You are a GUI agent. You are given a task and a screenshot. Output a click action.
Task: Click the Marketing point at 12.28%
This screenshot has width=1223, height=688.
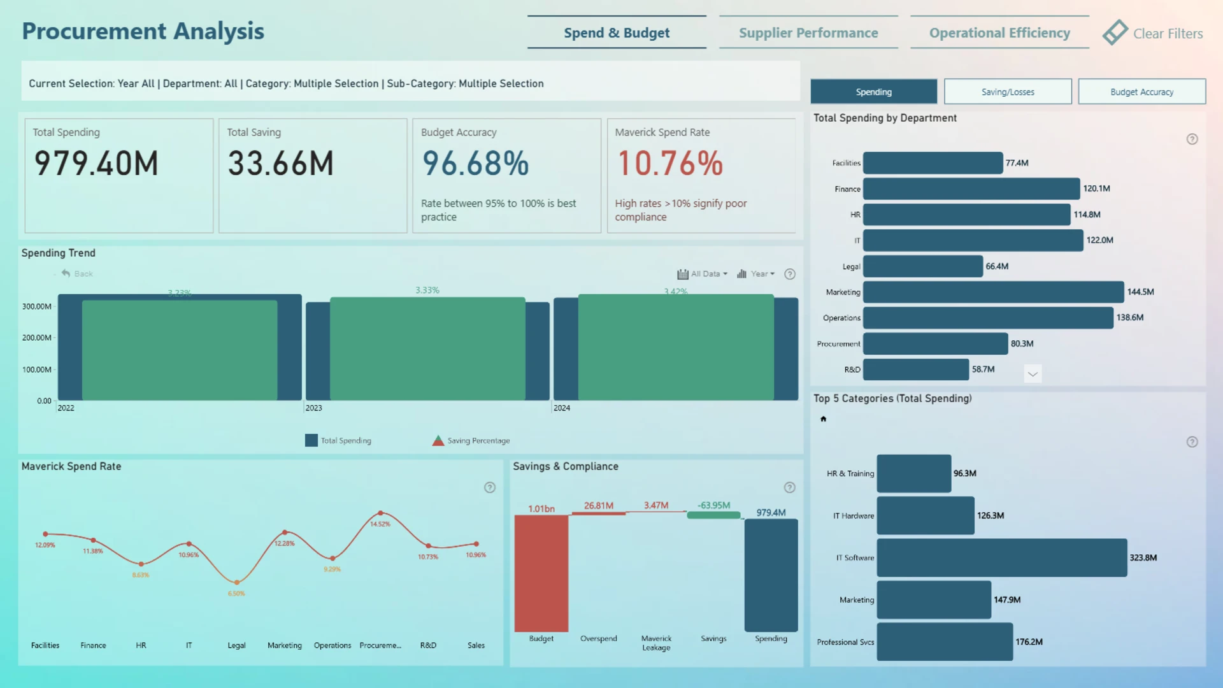click(x=285, y=532)
